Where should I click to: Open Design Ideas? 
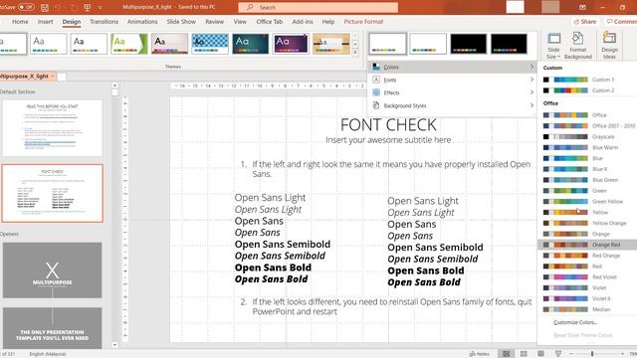609,46
